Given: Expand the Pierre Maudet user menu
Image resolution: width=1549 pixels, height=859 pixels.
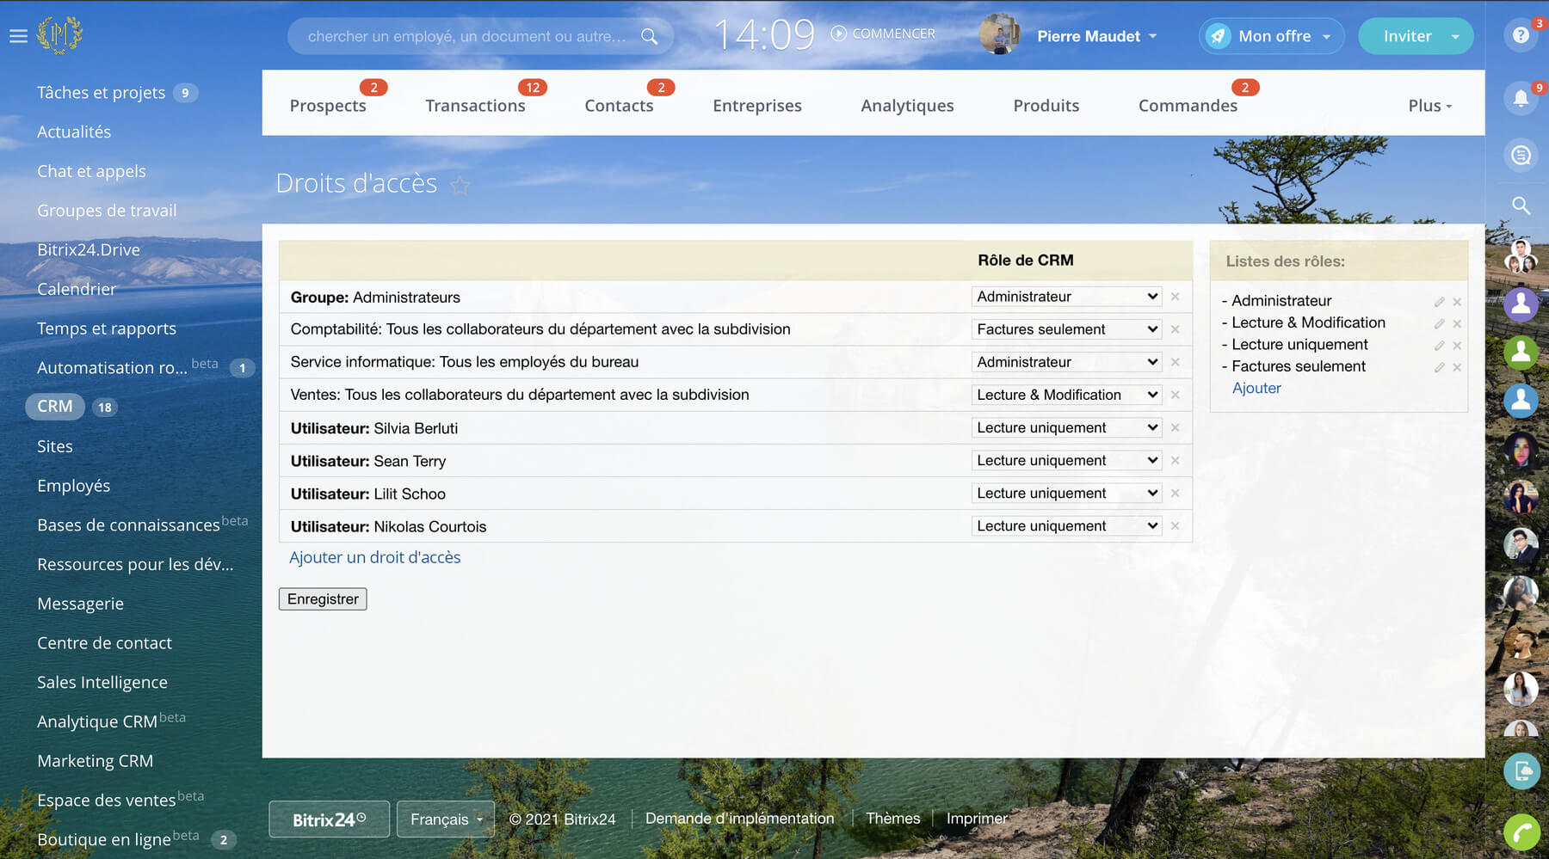Looking at the screenshot, I should point(1097,36).
